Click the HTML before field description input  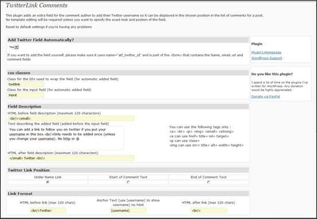pyautogui.click(x=71, y=118)
